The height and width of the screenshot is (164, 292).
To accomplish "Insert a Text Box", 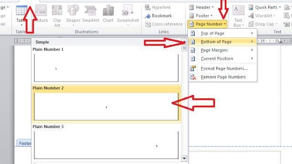I will click(238, 16).
